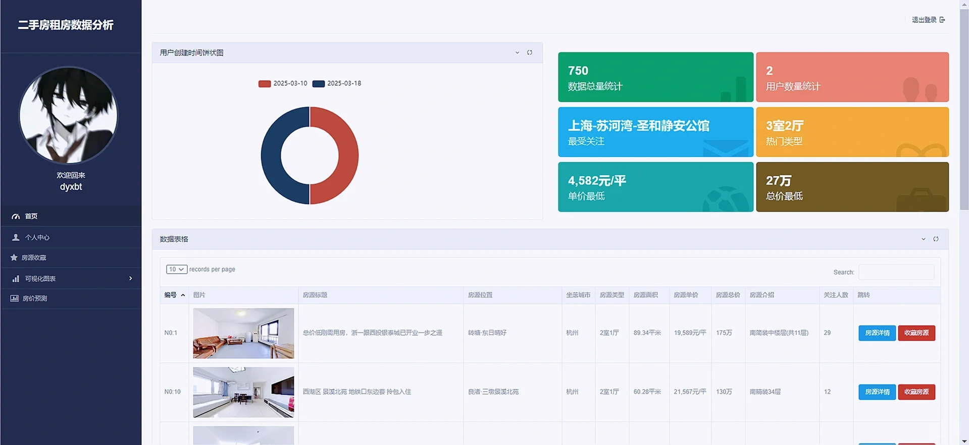Click the chart icon beside 房价预测
969x445 pixels.
coord(14,298)
